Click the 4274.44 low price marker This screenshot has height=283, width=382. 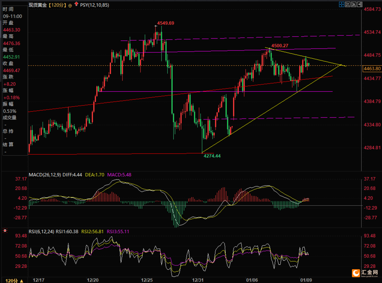(212, 156)
